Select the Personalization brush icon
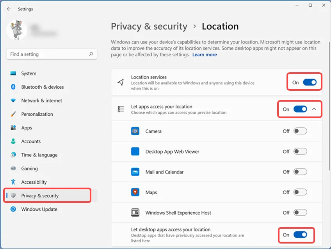Image resolution: width=331 pixels, height=249 pixels. (x=12, y=114)
